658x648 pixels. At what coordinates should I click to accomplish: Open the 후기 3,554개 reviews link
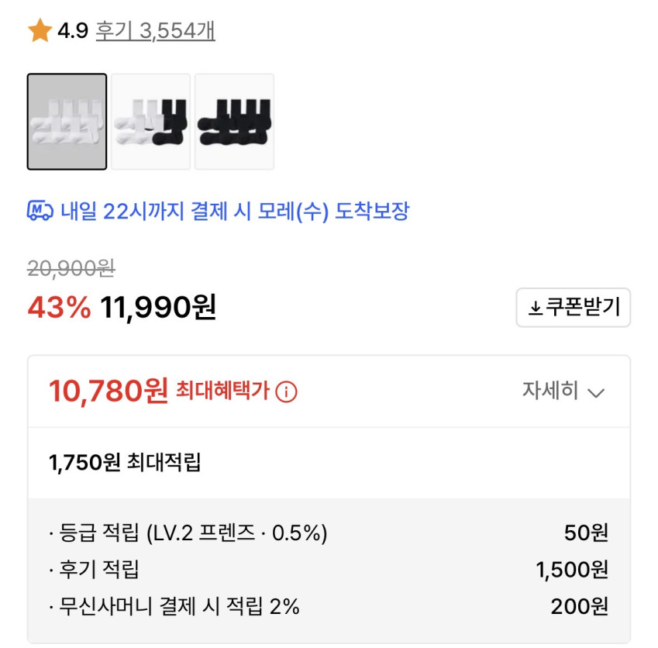click(x=155, y=31)
